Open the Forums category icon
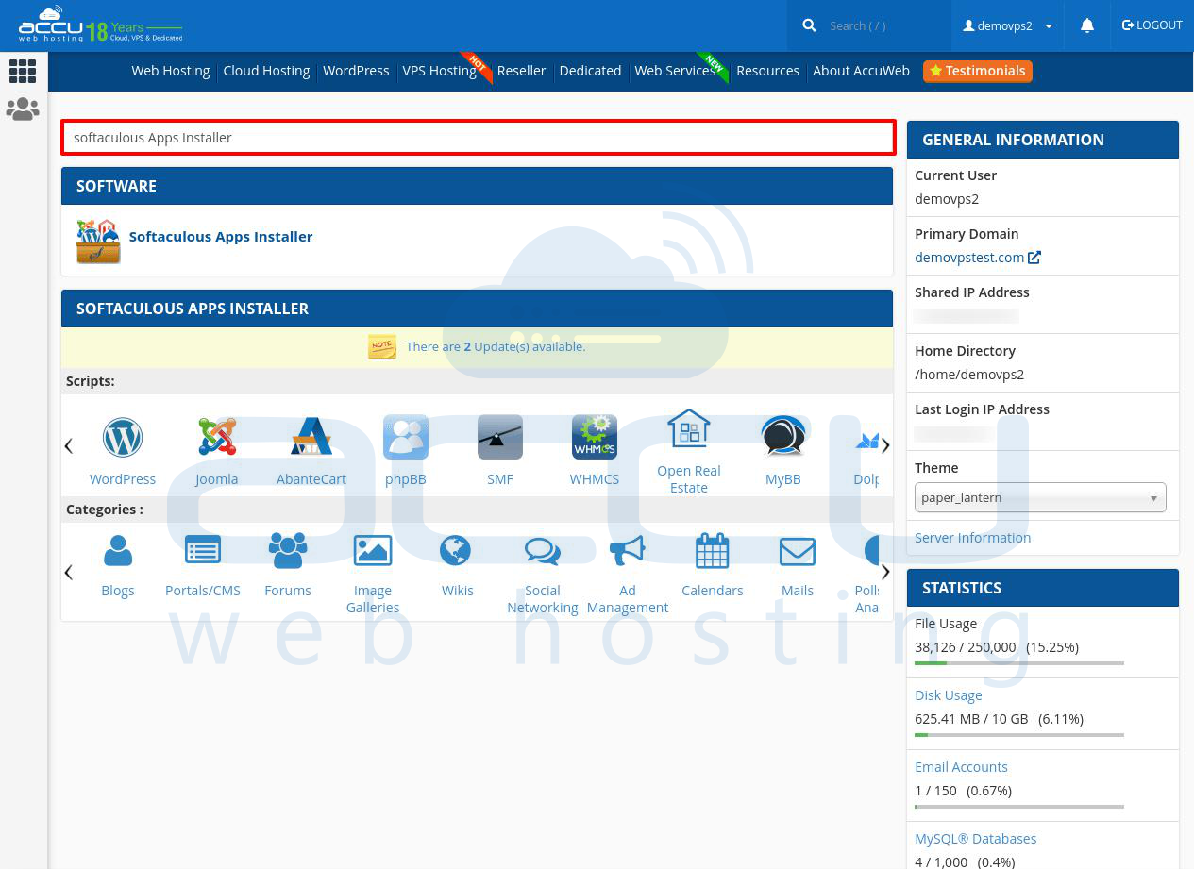This screenshot has width=1194, height=869. click(288, 551)
